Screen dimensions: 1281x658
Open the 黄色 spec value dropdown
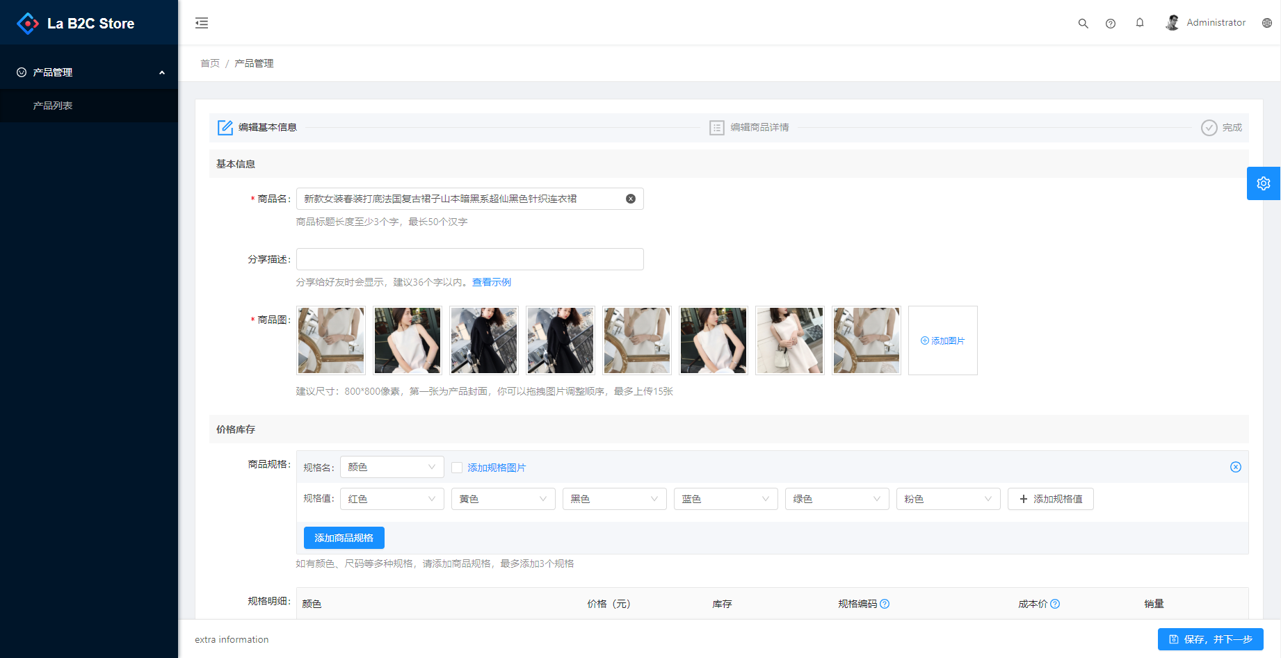[503, 499]
